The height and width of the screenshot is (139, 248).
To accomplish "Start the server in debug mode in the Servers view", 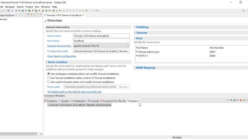I will (x=231, y=100).
